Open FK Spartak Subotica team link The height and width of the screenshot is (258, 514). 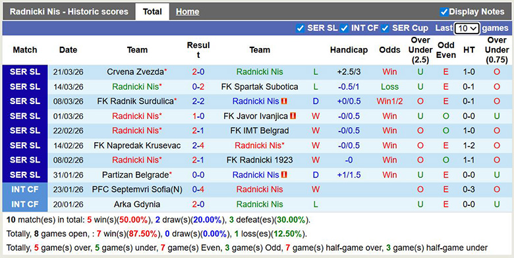pyautogui.click(x=260, y=87)
